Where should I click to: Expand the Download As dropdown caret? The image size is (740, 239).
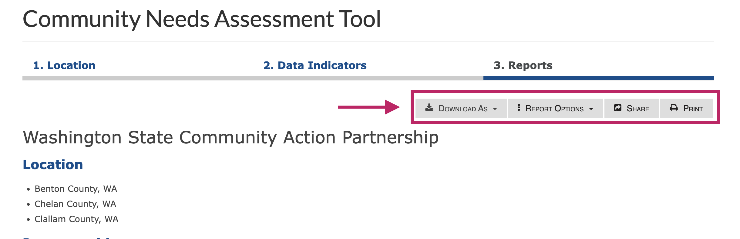coord(495,109)
